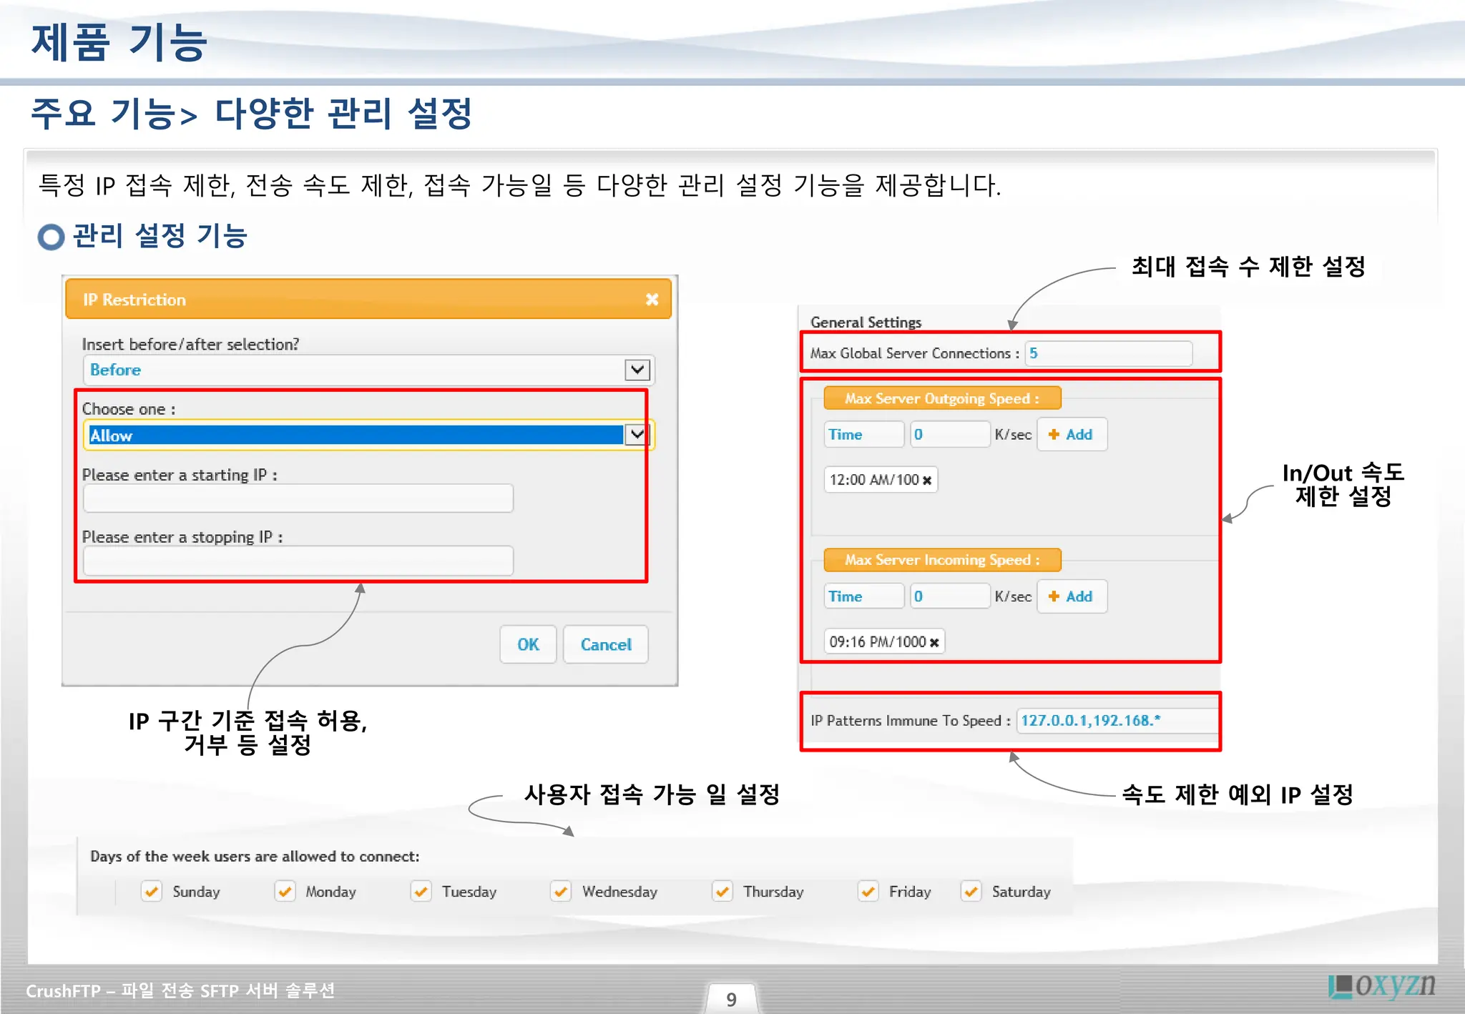The height and width of the screenshot is (1014, 1465).
Task: Click the IP Patterns Immune To Speed field
Action: 1117,720
